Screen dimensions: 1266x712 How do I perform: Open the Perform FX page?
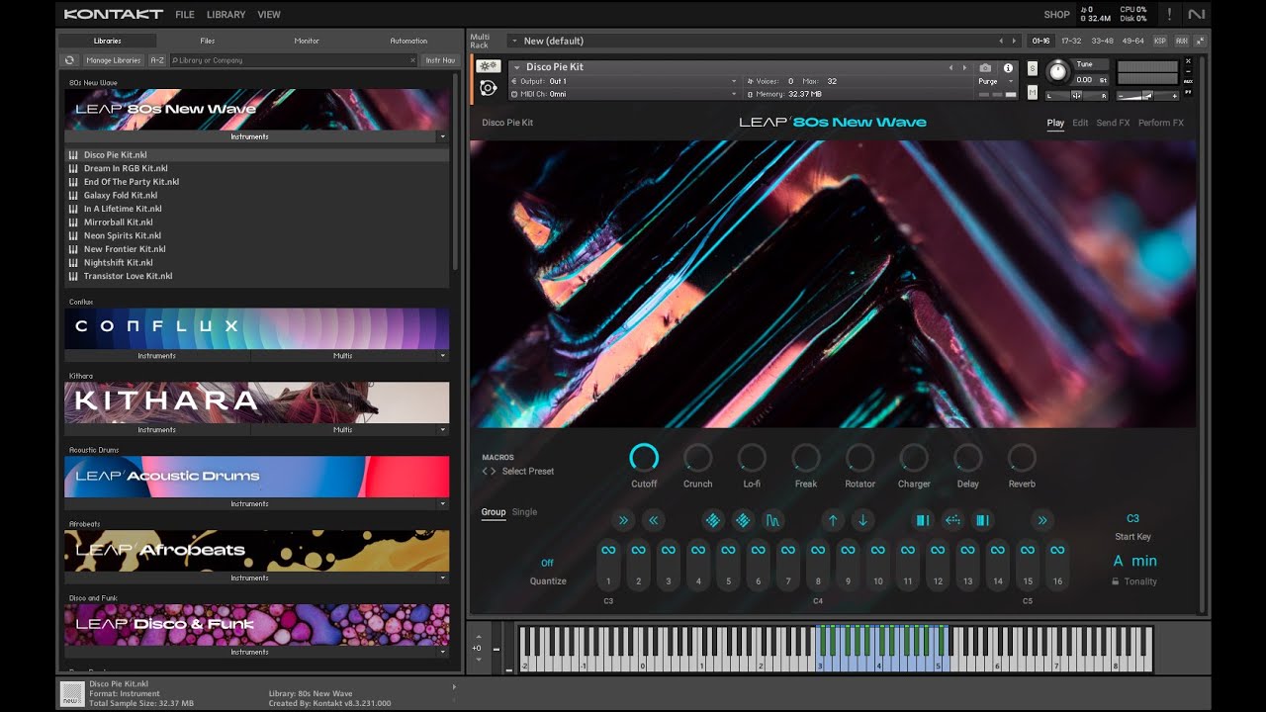1161,123
